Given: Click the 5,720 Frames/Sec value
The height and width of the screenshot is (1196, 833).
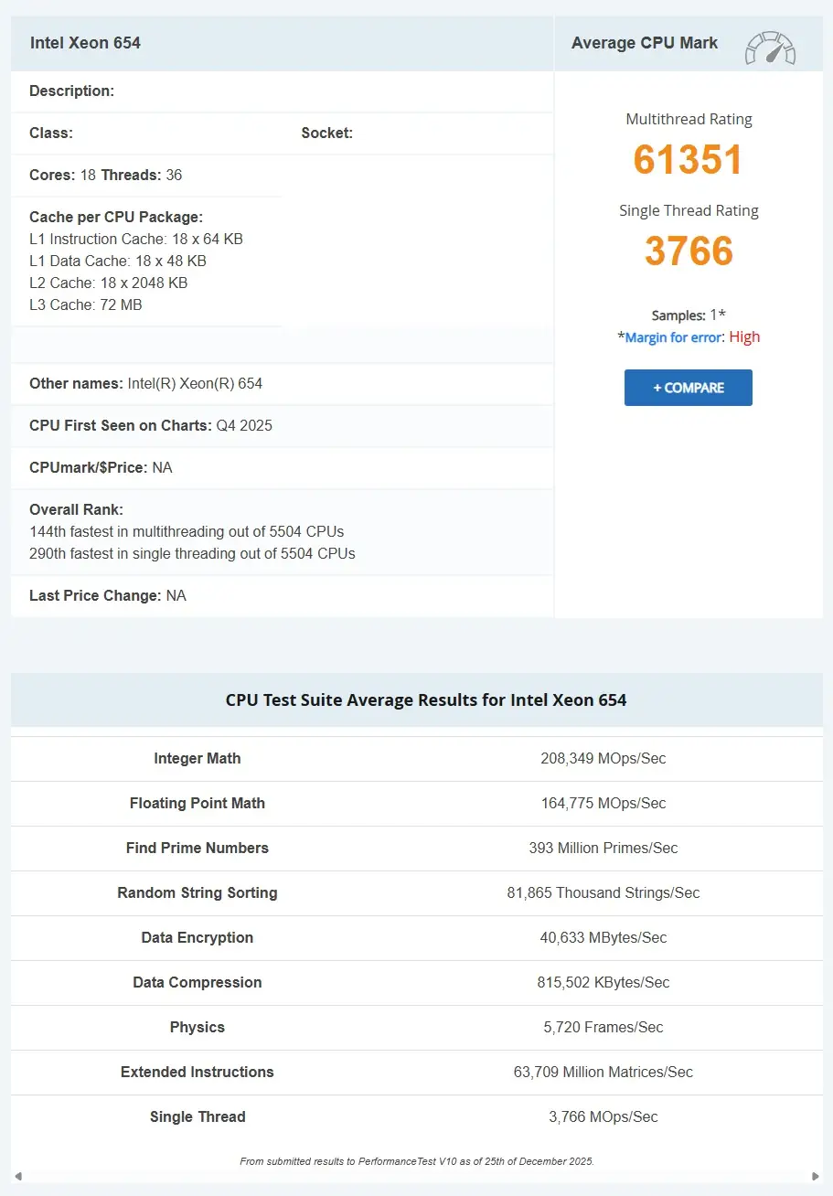Looking at the screenshot, I should pyautogui.click(x=603, y=1028).
